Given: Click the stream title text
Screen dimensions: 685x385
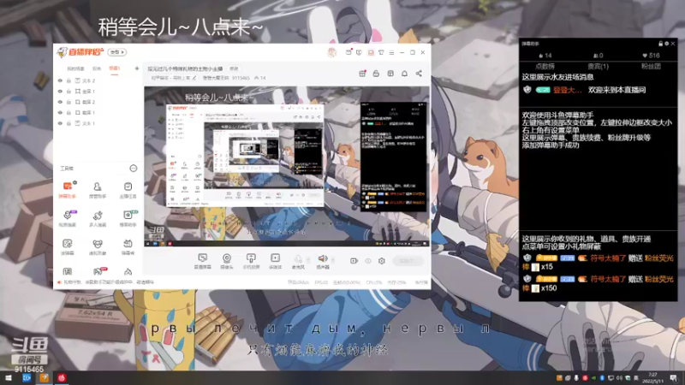Looking at the screenshot, I should [x=185, y=68].
